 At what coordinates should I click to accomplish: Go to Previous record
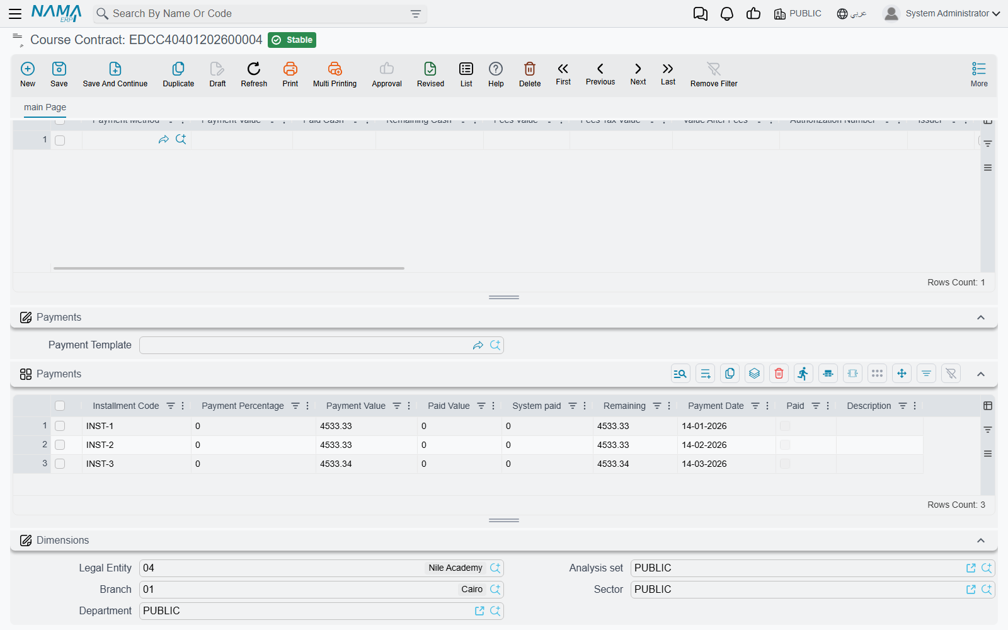coord(600,74)
